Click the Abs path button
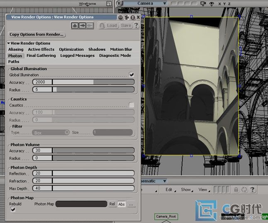This screenshot has width=268, height=223. click(x=122, y=204)
